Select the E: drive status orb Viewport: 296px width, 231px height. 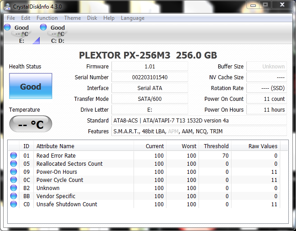point(8,27)
